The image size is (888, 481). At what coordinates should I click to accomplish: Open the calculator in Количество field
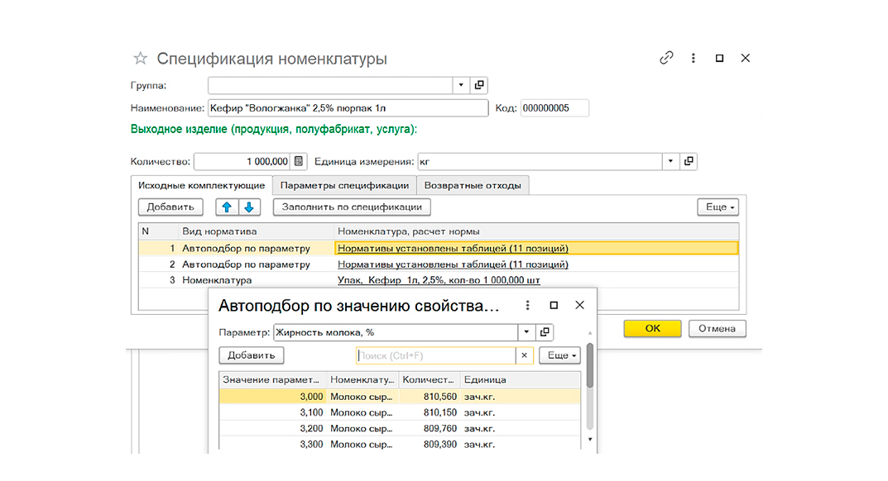299,161
